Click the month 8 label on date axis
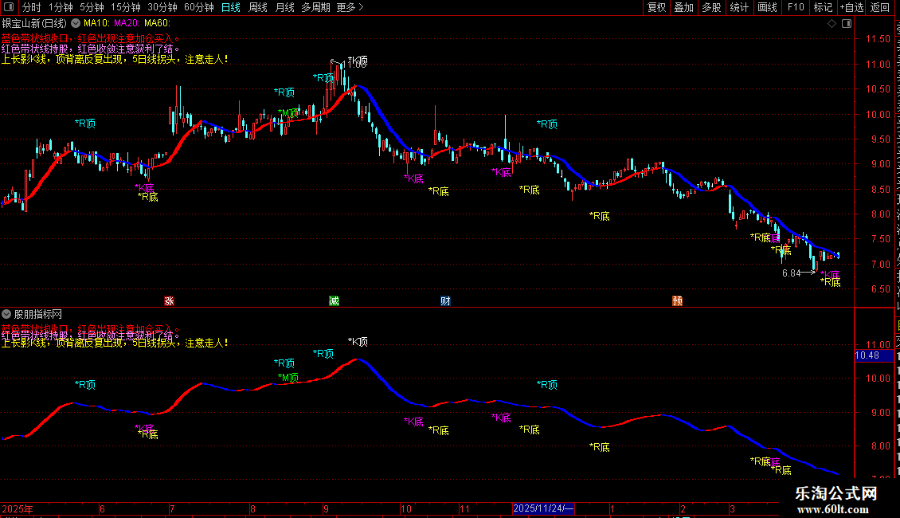 pos(252,508)
